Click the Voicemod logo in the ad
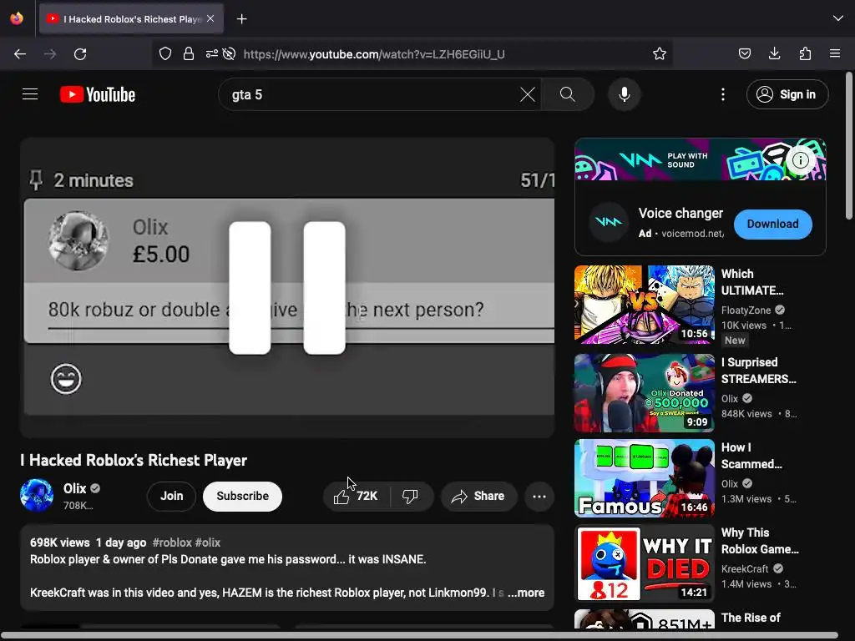 tap(609, 222)
